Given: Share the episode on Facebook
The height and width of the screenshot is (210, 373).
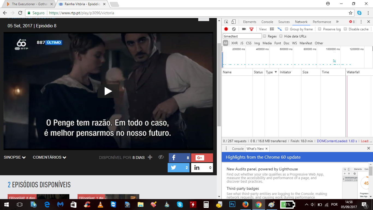Looking at the screenshot, I should coord(179,158).
